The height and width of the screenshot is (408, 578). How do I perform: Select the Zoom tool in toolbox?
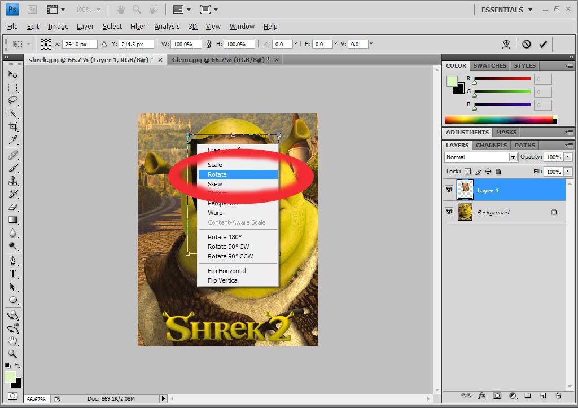pos(13,354)
